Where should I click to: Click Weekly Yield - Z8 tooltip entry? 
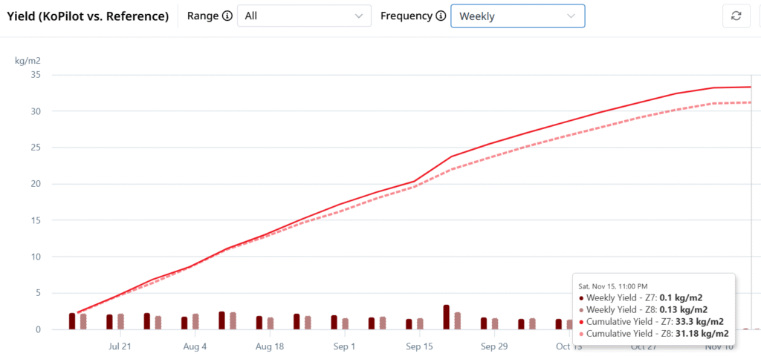647,309
